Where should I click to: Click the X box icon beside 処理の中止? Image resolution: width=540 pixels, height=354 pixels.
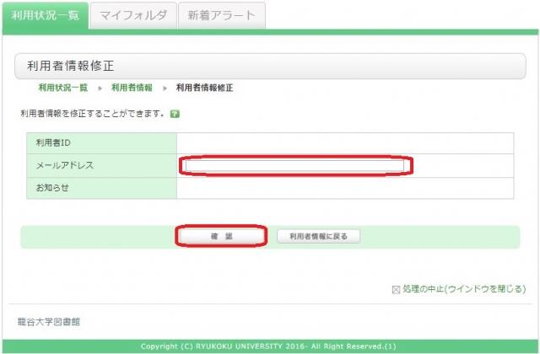(396, 289)
